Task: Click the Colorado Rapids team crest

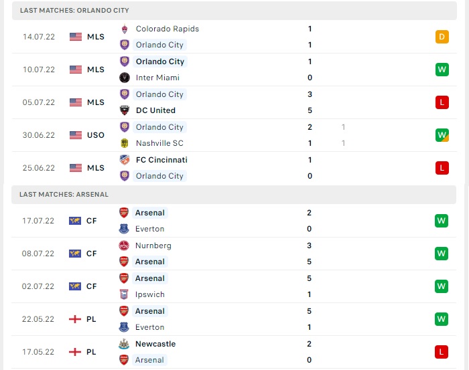Action: click(x=125, y=29)
